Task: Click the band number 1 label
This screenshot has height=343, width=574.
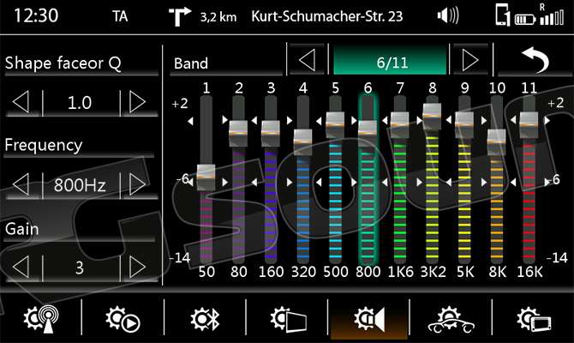Action: [x=206, y=88]
